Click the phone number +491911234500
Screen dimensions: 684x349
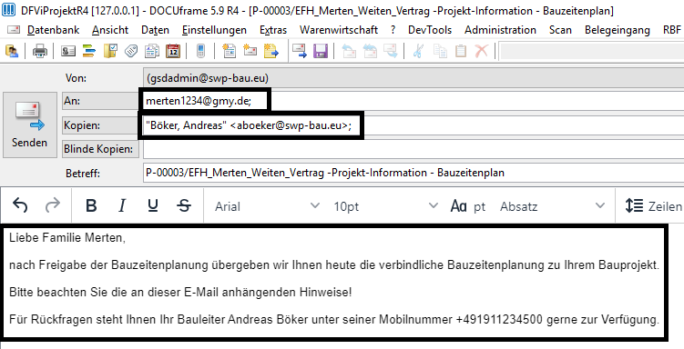click(x=499, y=319)
